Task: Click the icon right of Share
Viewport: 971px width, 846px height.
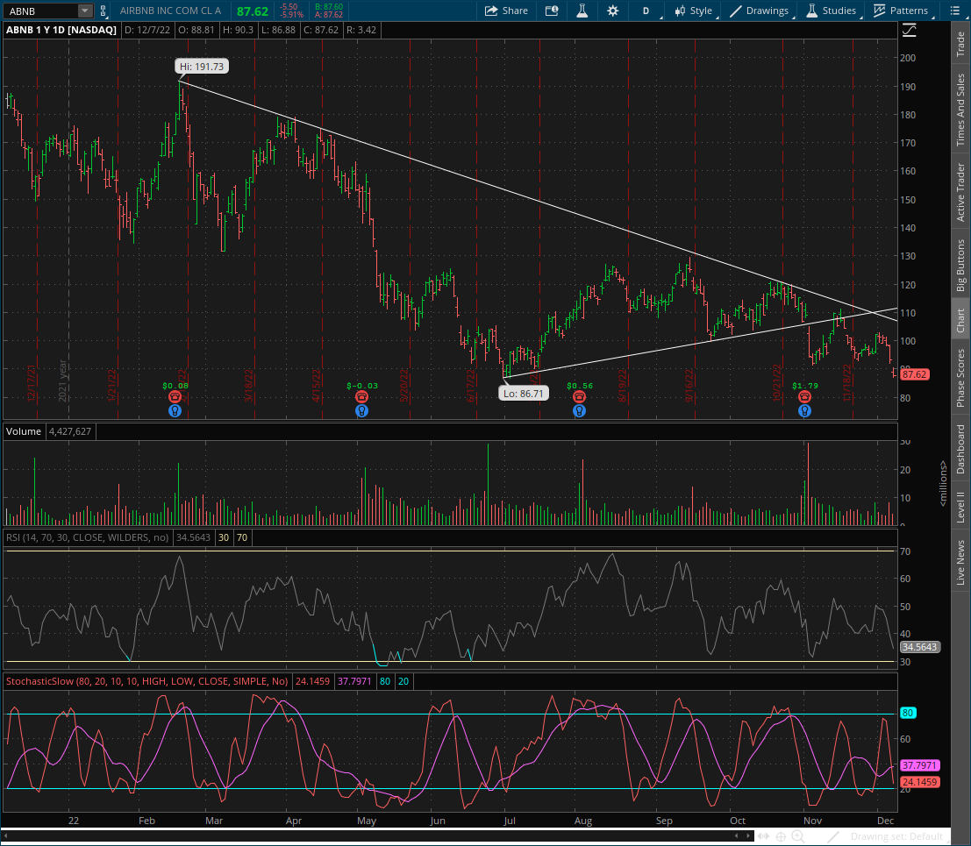Action: [x=552, y=11]
